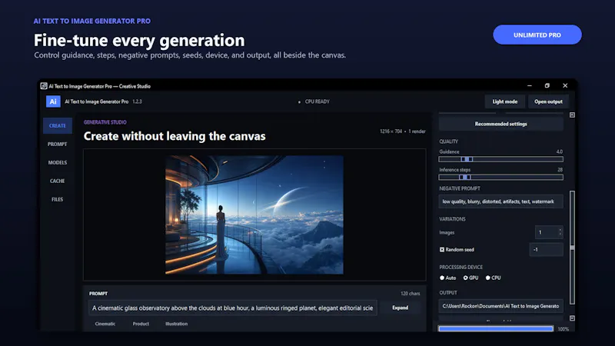615x346 pixels.
Task: Click the 100% progress label
Action: click(563, 330)
